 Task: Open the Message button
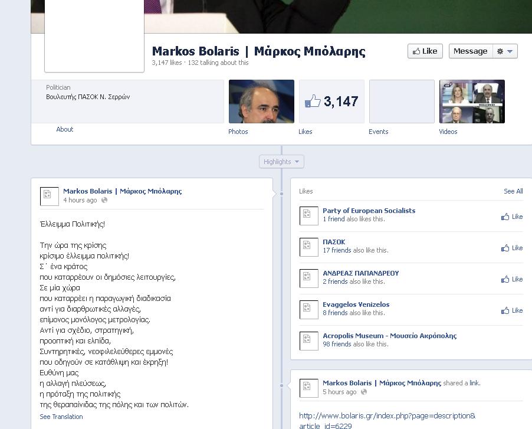tap(470, 51)
